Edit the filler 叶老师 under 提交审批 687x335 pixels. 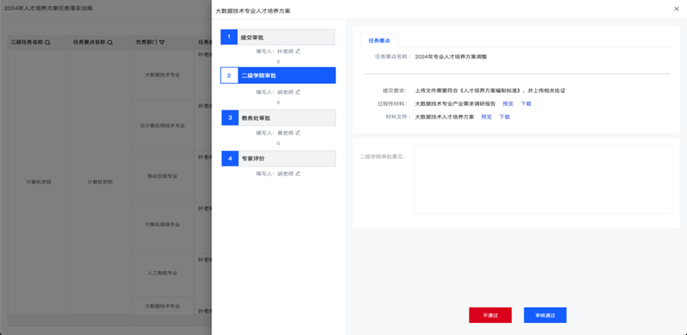[x=298, y=51]
